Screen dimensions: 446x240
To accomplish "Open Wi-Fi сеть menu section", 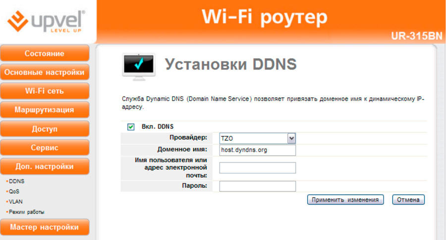I will [45, 91].
